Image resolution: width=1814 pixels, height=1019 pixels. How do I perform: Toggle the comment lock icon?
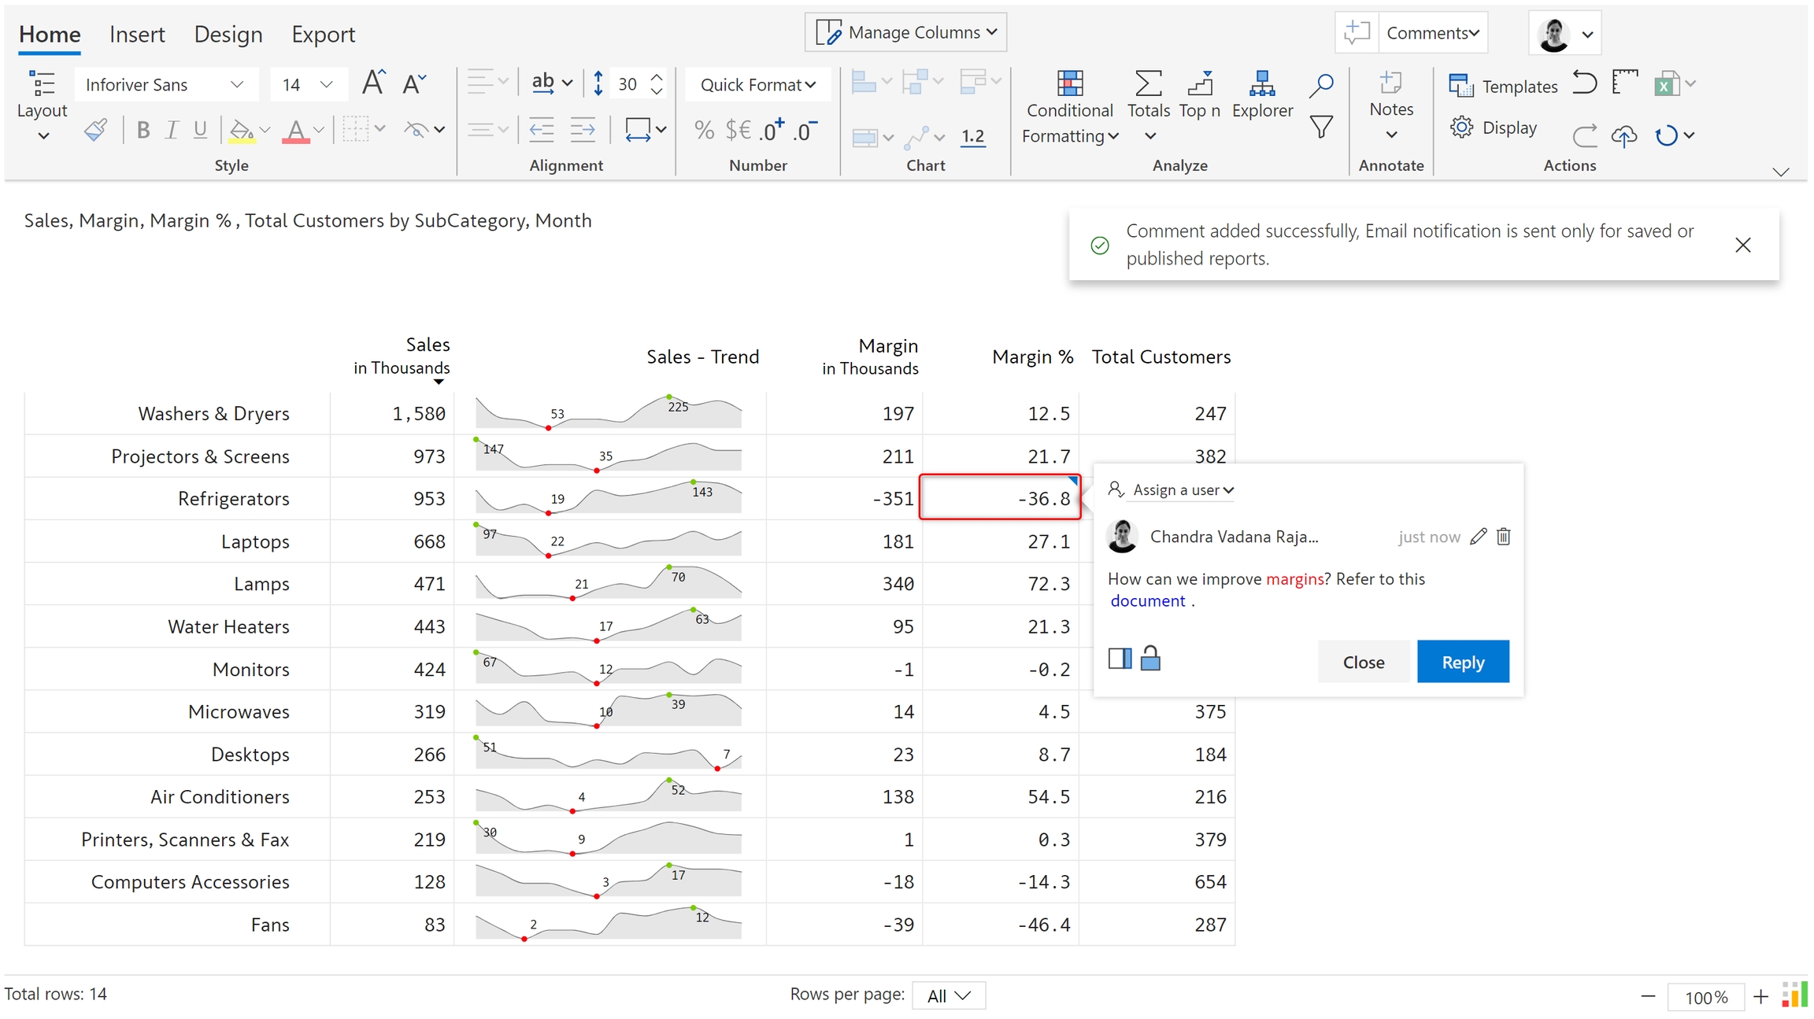[x=1150, y=658]
